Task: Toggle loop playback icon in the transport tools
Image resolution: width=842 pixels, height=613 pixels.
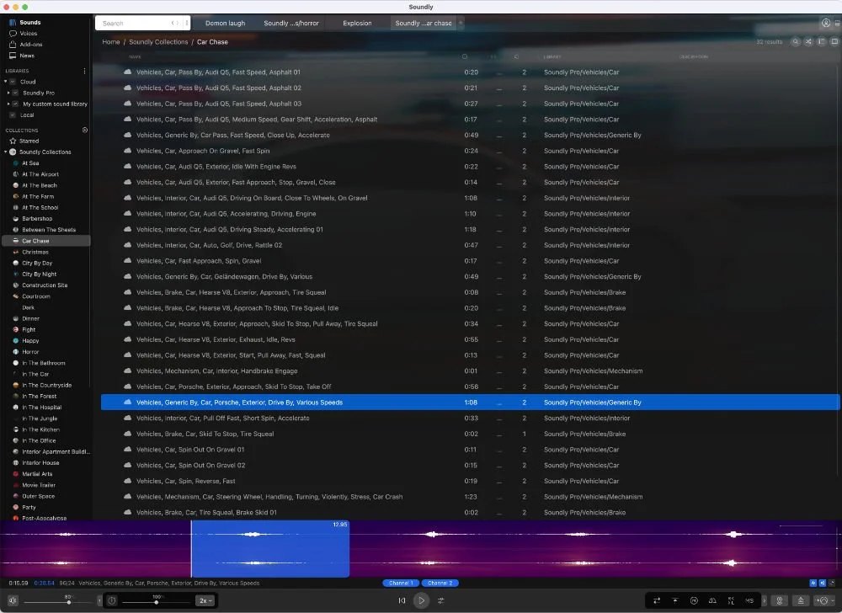Action: (657, 600)
